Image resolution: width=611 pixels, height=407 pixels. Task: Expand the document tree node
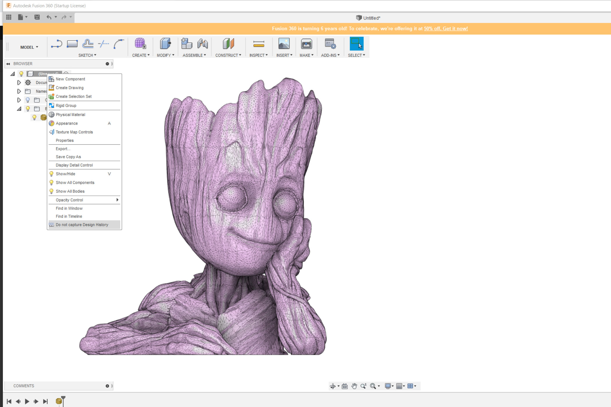(18, 82)
